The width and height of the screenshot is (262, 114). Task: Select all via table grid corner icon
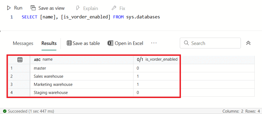[x=20, y=60]
